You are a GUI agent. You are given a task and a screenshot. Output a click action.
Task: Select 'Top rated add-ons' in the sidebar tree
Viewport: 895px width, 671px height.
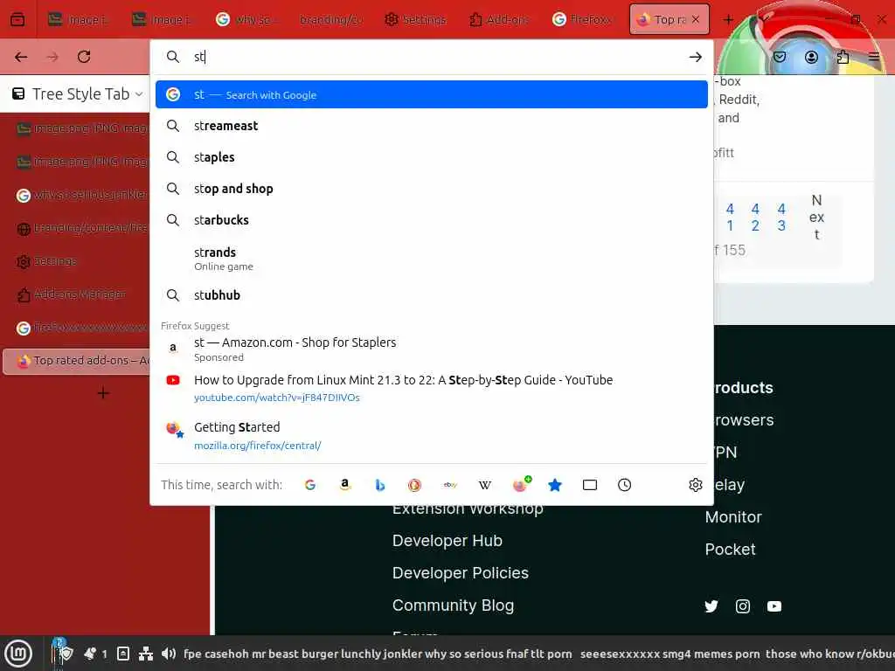point(75,361)
